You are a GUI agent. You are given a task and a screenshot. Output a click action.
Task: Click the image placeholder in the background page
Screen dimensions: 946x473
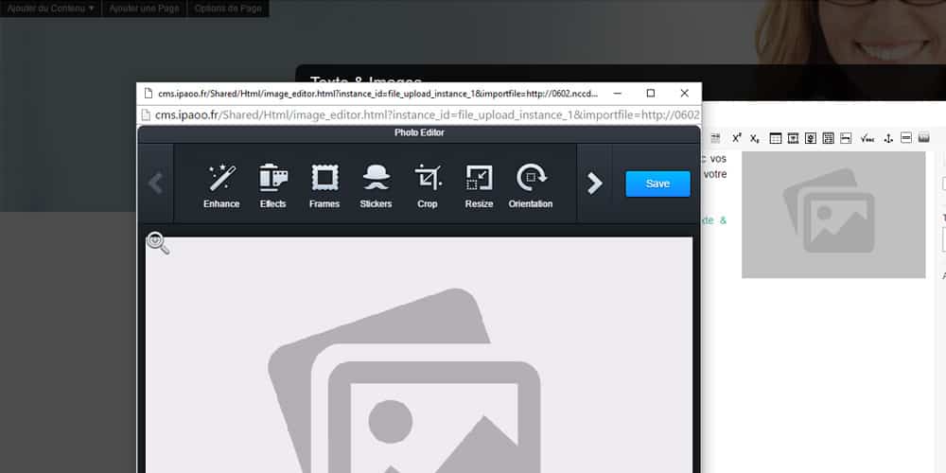pyautogui.click(x=833, y=214)
